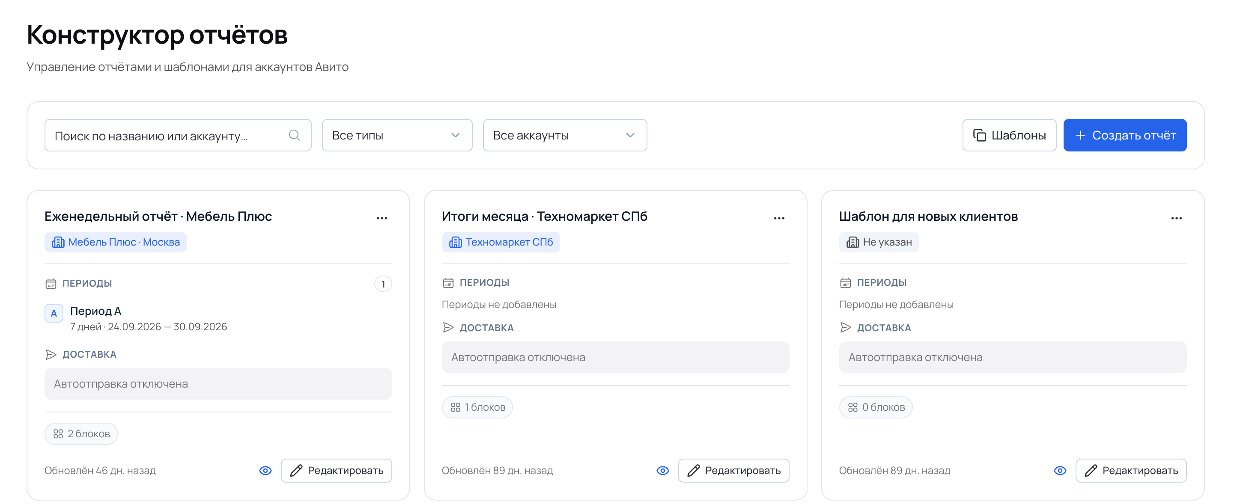The image size is (1240, 504).
Task: Click title Шаблон для новых клиентов
Action: point(928,216)
